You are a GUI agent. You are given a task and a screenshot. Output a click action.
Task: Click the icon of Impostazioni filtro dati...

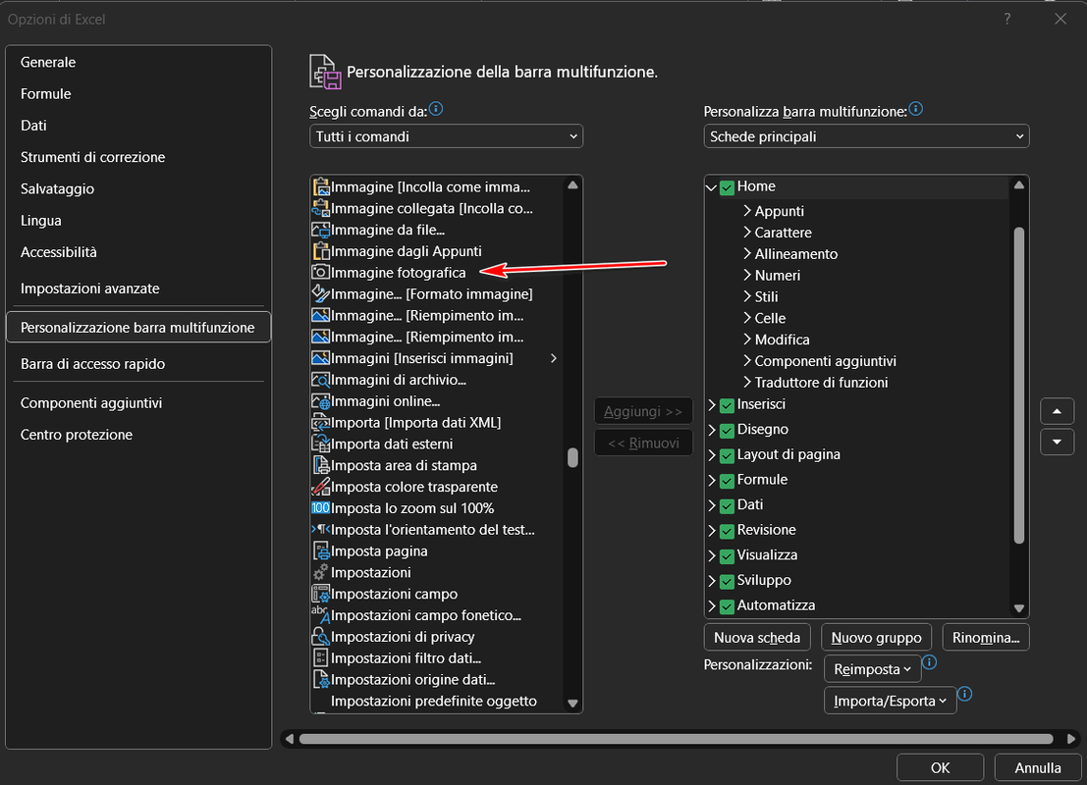click(320, 658)
